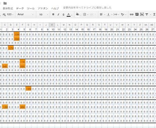The width and height of the screenshot is (156, 128).
Task: Select the orange cell reading 1950
Action: pyautogui.click(x=28, y=89)
